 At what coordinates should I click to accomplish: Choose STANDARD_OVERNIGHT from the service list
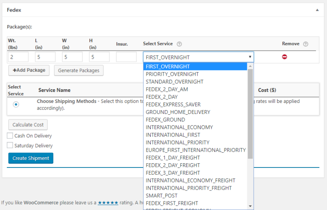(x=195, y=82)
